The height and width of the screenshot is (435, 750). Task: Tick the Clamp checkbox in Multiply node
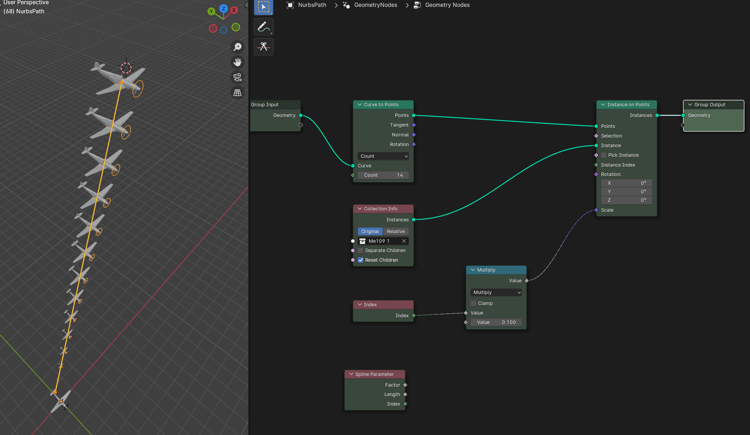[x=473, y=303]
